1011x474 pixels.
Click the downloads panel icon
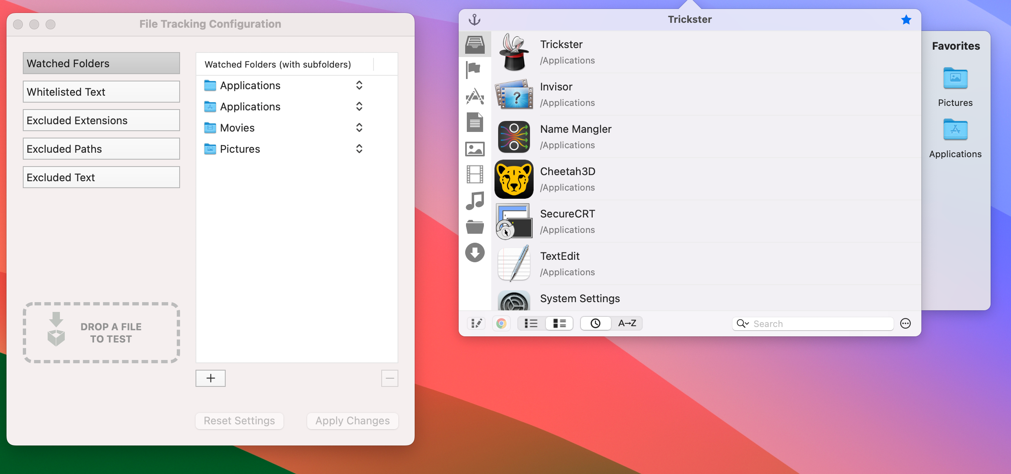[x=475, y=252]
